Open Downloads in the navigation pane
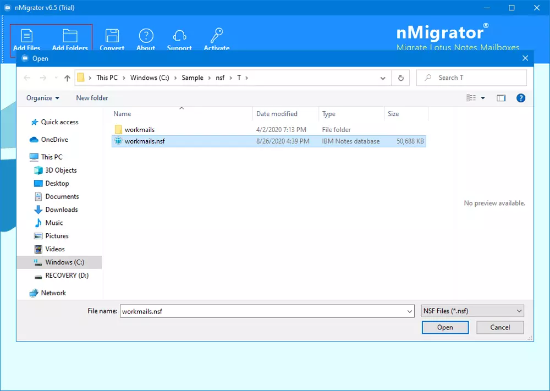Viewport: 550px width, 391px height. tap(62, 210)
